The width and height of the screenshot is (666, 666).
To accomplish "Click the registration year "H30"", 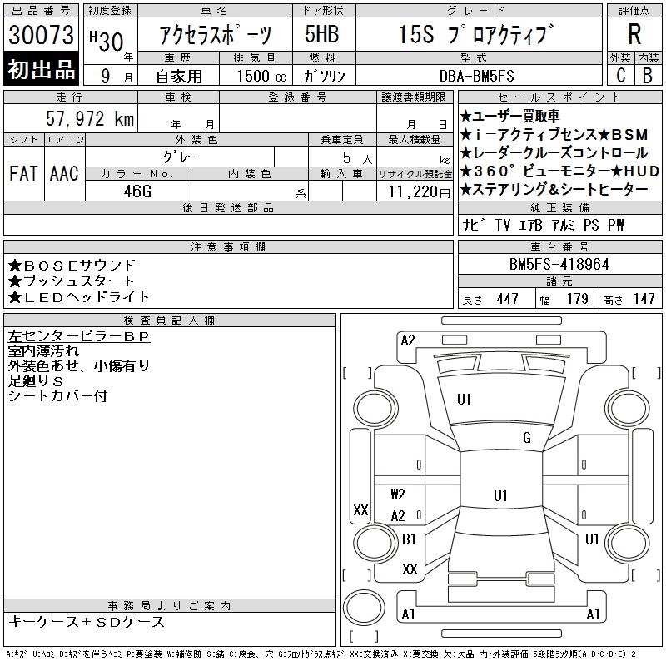I will [x=107, y=41].
